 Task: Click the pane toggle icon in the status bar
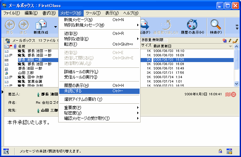click(6, 151)
